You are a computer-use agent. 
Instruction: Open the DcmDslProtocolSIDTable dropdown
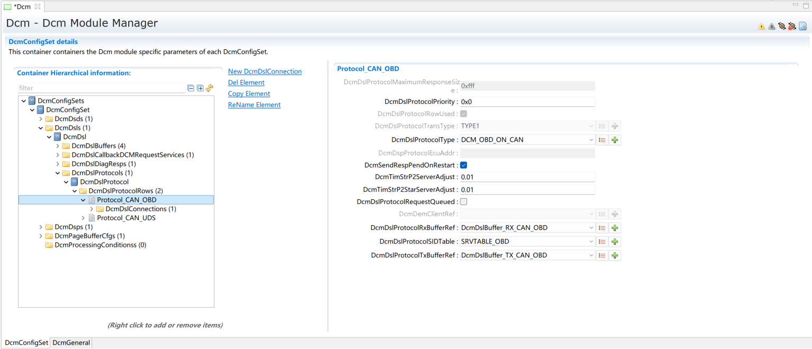(x=591, y=241)
